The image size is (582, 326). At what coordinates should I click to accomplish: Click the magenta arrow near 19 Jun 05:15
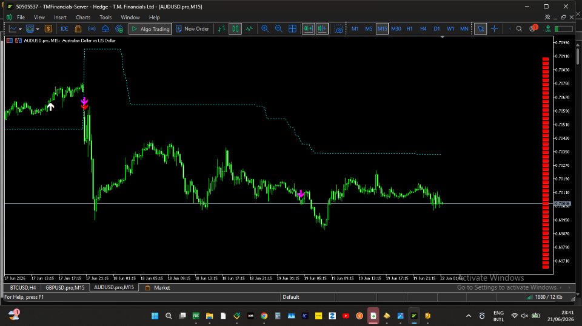coord(301,194)
